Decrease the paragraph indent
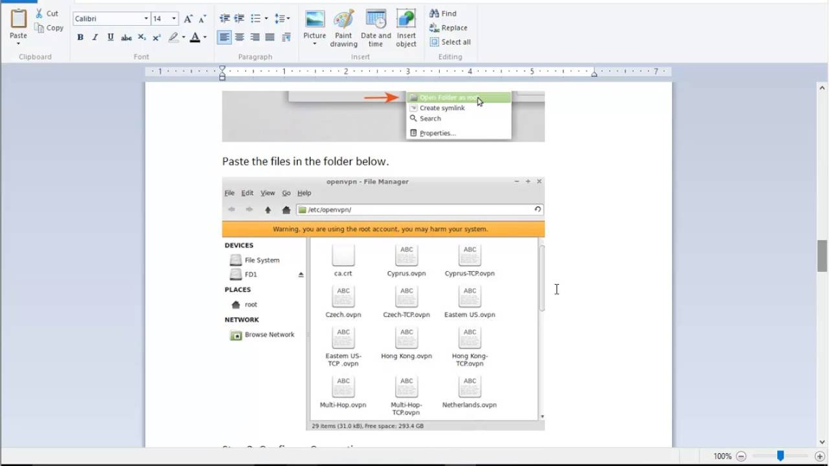This screenshot has height=466, width=829. click(225, 19)
